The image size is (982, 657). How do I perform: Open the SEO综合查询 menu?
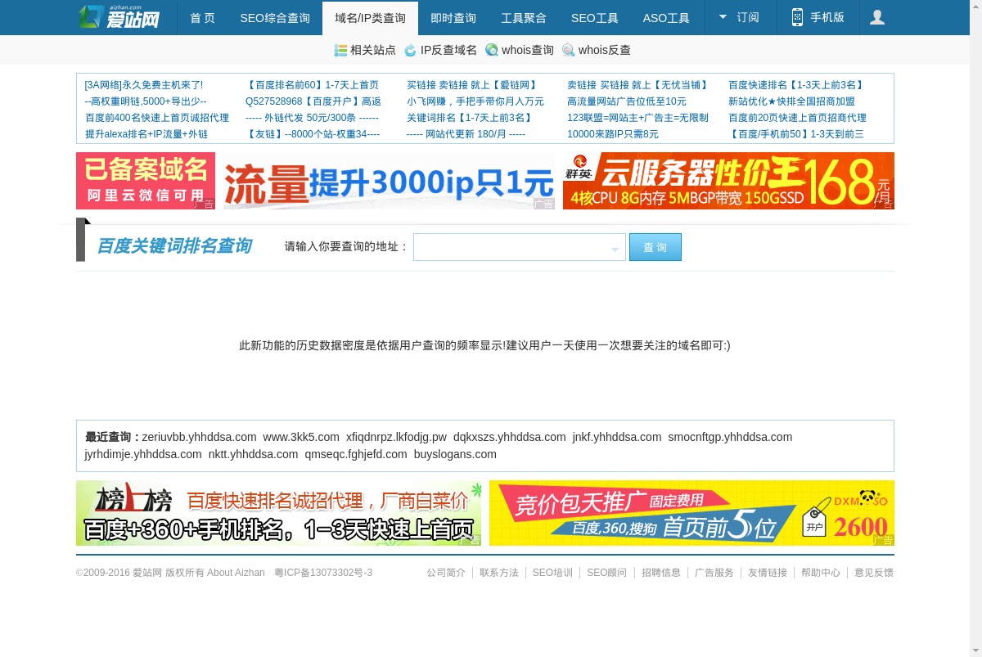click(x=275, y=18)
